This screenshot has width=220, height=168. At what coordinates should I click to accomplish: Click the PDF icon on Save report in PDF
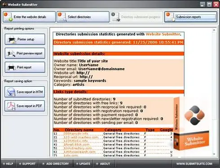coord(11,106)
